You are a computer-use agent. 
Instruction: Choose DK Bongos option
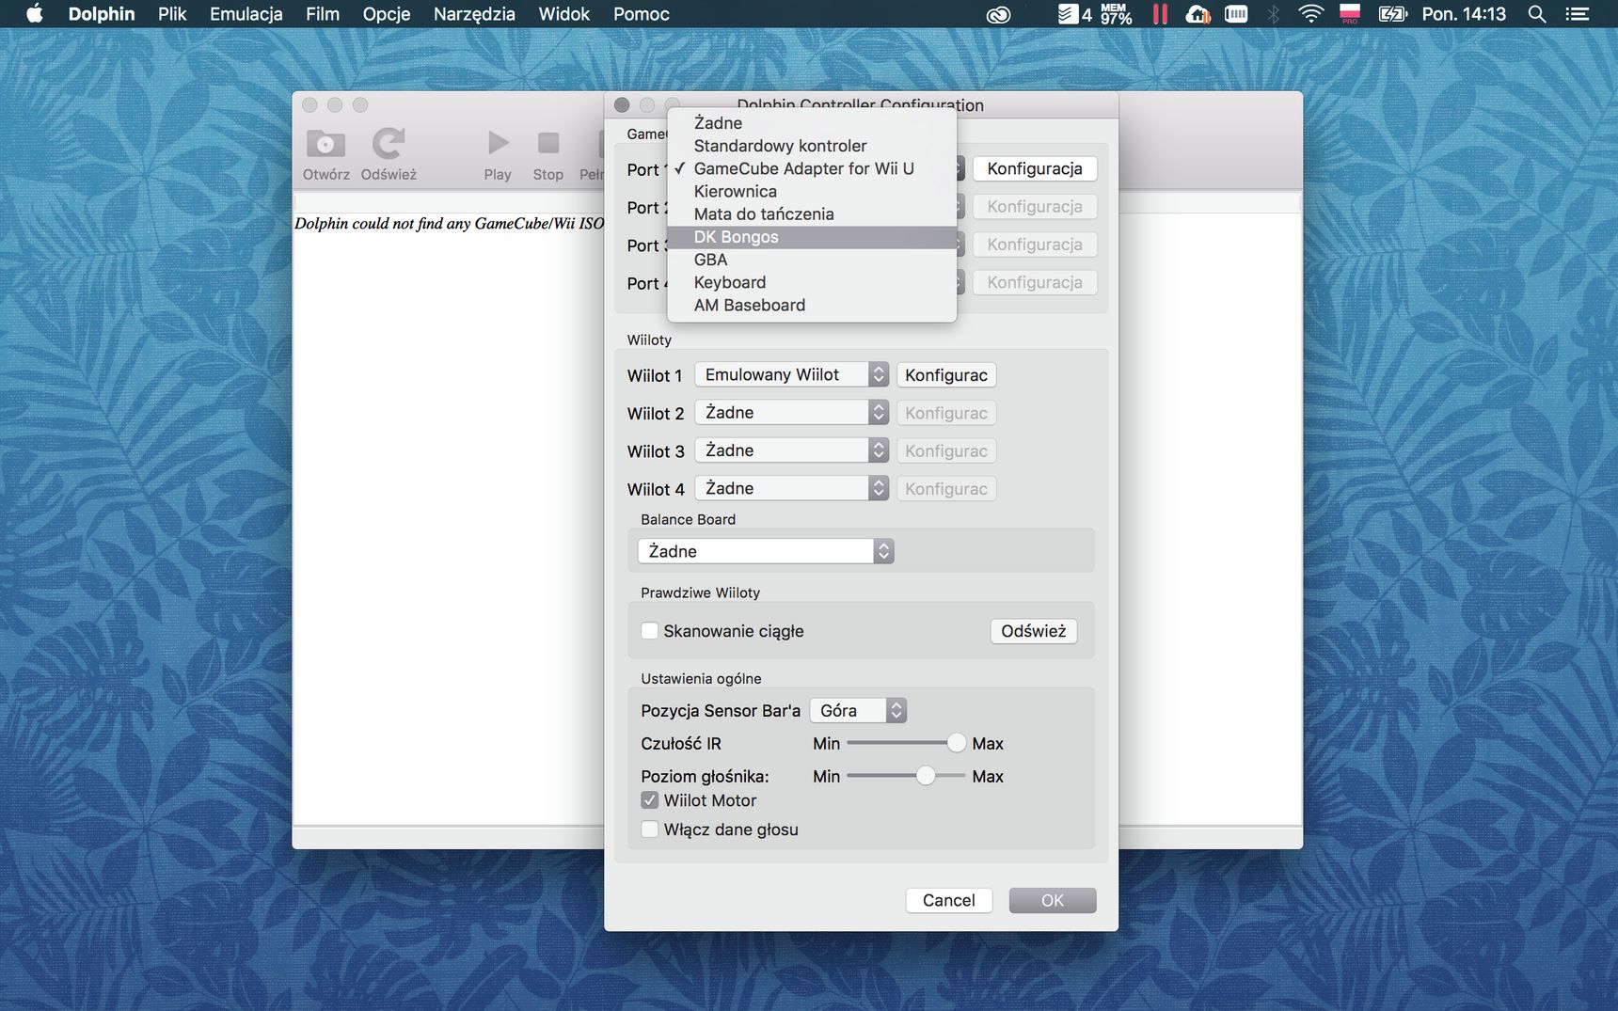812,237
